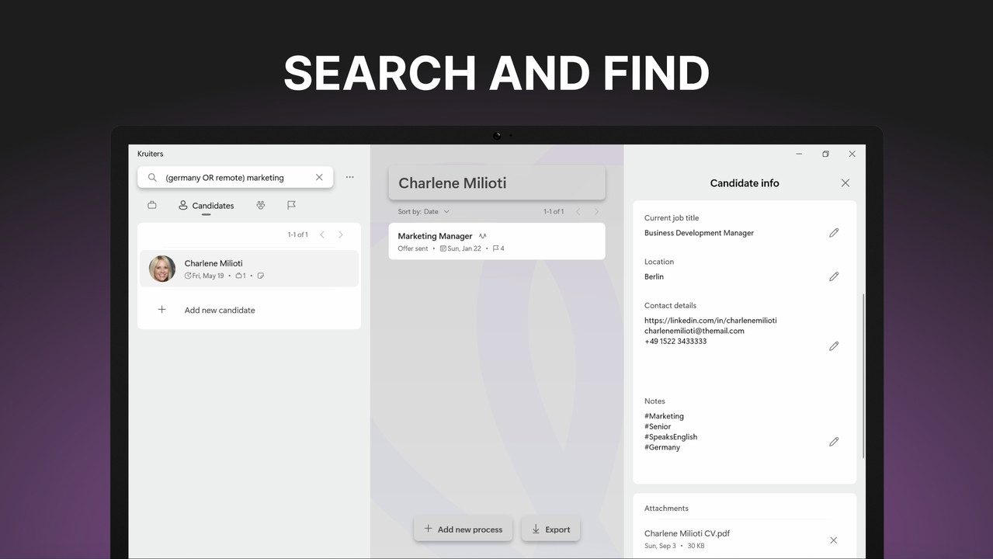Click the Sun, Jan 22 date icon
The width and height of the screenshot is (993, 559).
tap(443, 248)
